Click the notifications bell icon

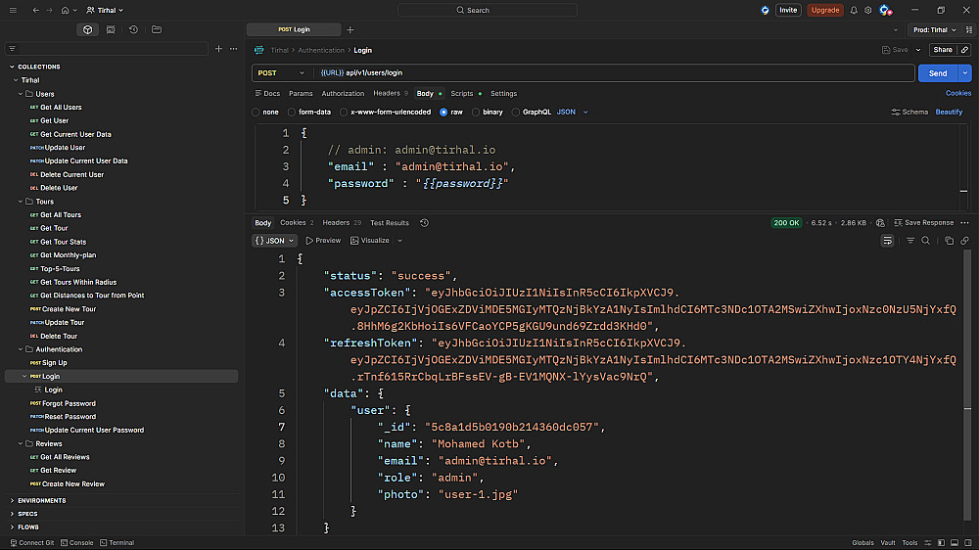pyautogui.click(x=854, y=10)
